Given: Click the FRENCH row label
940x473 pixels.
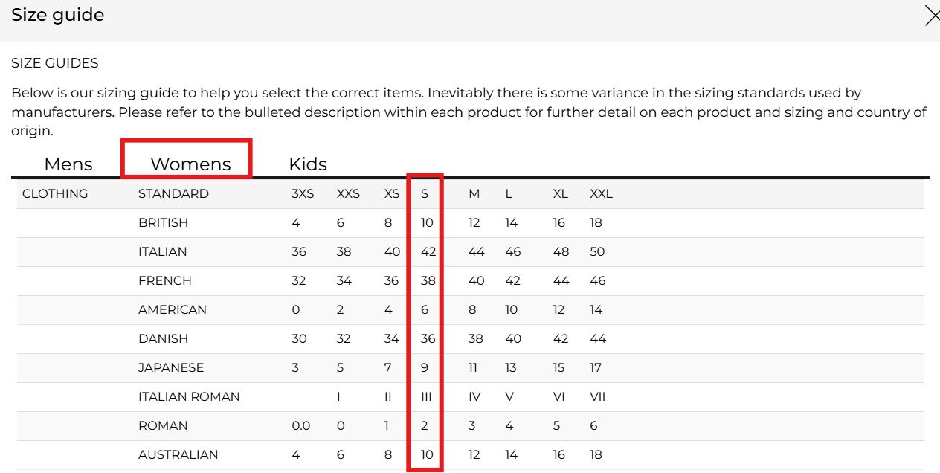Looking at the screenshot, I should pos(165,280).
